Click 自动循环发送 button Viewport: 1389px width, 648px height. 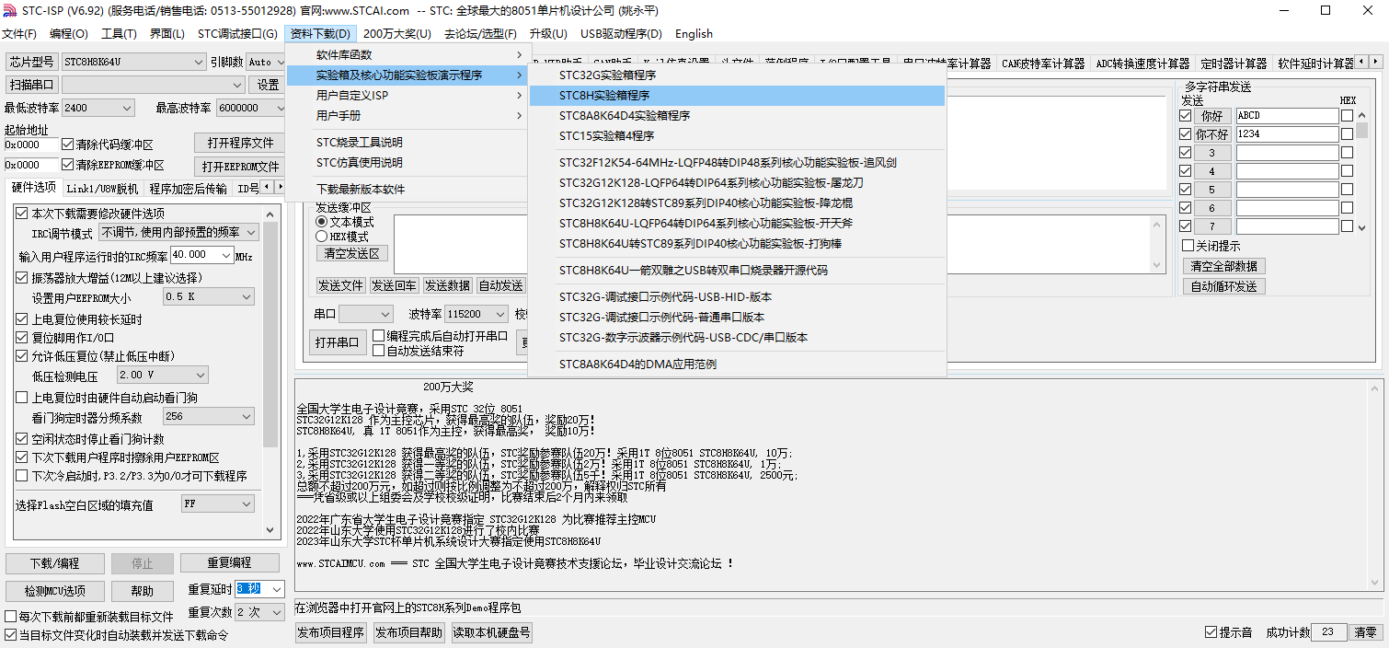click(1223, 286)
